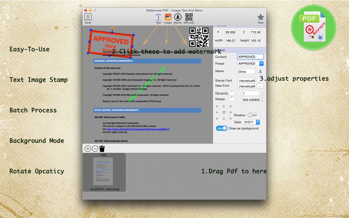This screenshot has height=218, width=349.
Task: Add a PDF with the plus button
Action: coord(88,149)
